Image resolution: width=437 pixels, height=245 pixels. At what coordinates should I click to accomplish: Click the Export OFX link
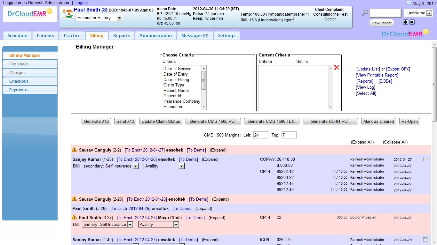tap(398, 69)
